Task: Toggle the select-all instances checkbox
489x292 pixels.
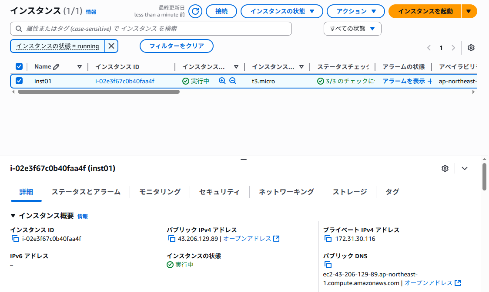Action: pyautogui.click(x=19, y=66)
